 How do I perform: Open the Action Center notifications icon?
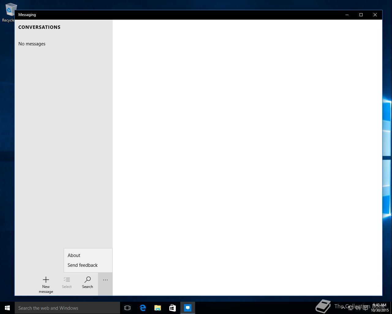[x=365, y=308]
